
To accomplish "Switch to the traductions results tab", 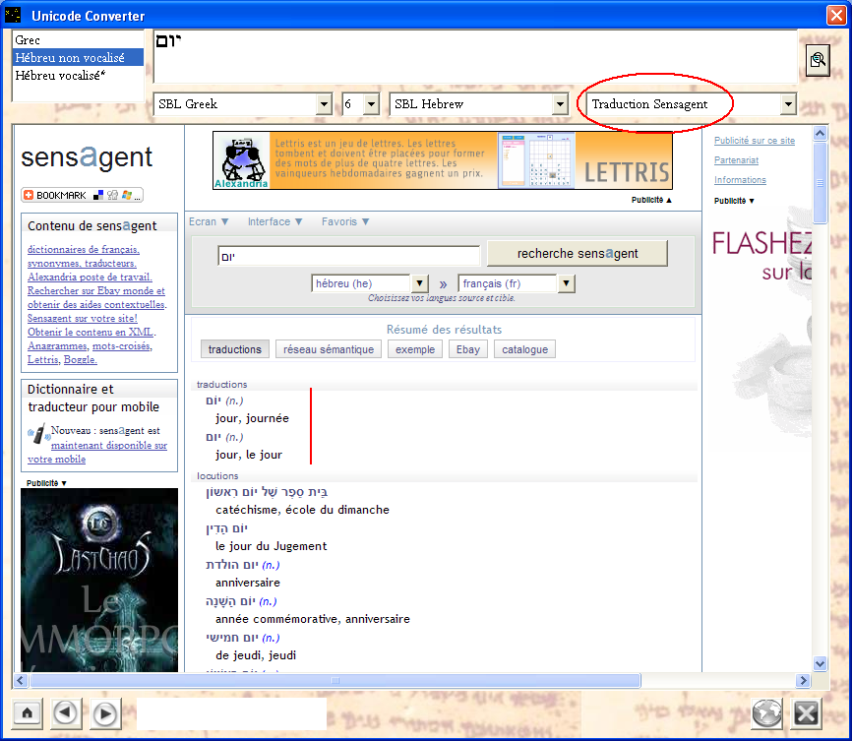I will tap(235, 349).
